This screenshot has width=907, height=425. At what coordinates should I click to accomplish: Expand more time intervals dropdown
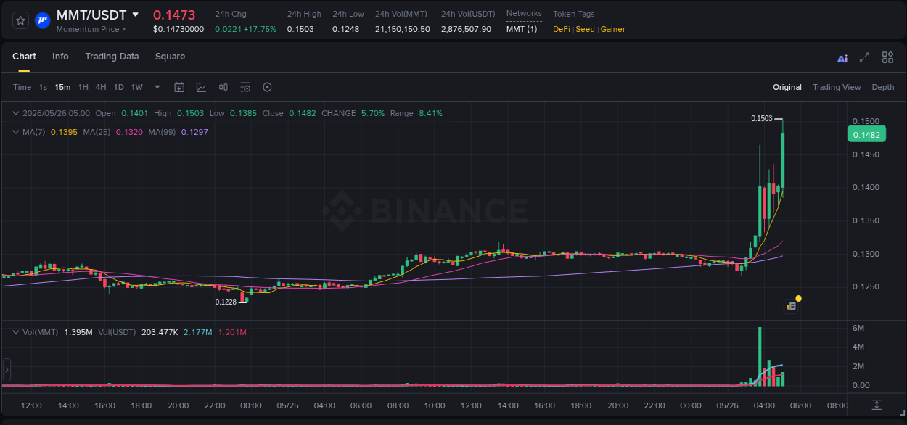tap(157, 87)
